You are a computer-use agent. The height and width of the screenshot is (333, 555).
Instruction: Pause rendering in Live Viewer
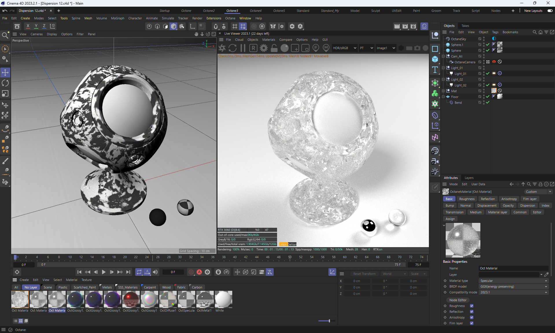pyautogui.click(x=243, y=48)
